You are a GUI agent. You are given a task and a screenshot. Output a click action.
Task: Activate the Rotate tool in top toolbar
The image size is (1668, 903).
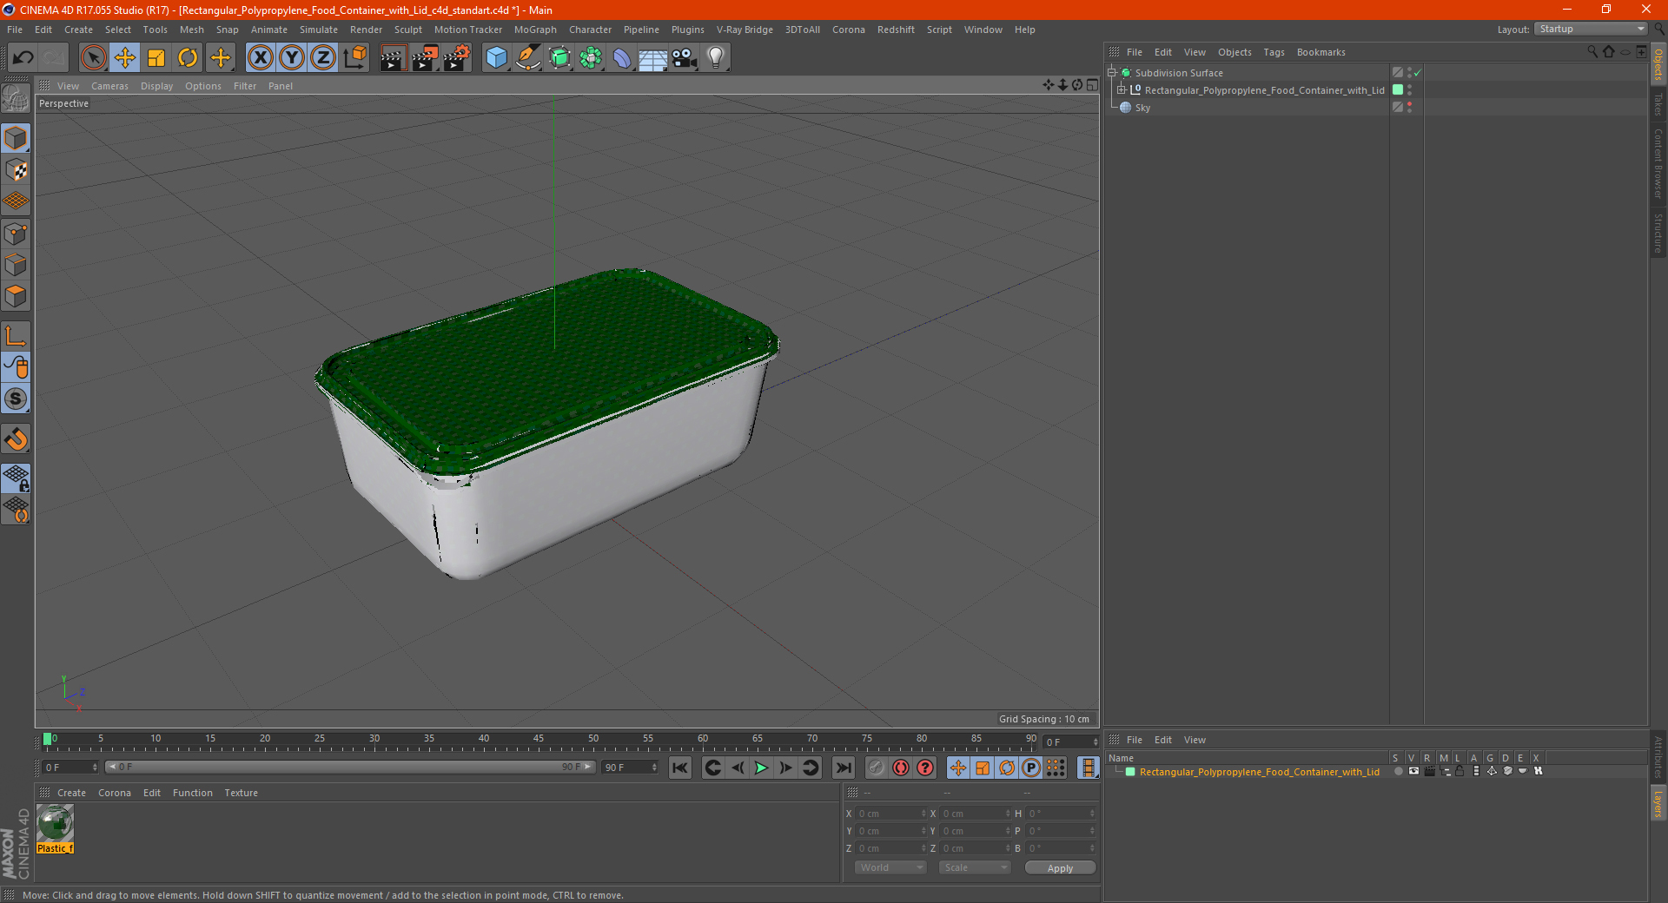tap(188, 58)
